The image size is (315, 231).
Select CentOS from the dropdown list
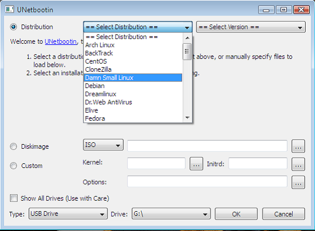point(133,61)
